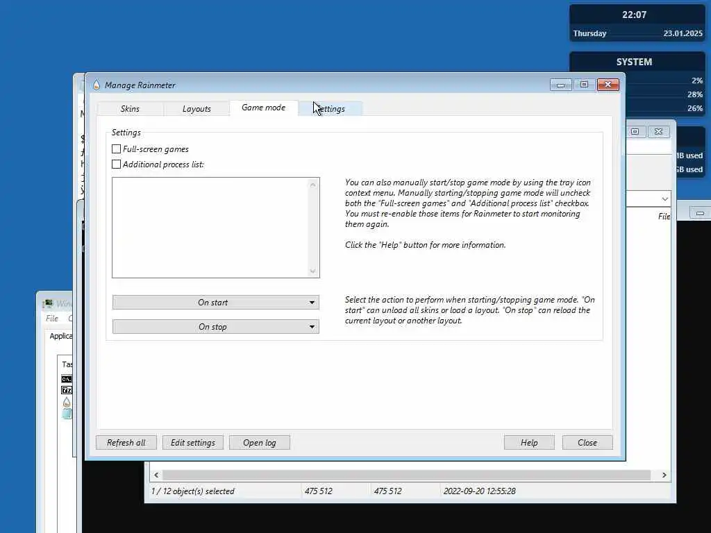Open the Layouts tab
This screenshot has width=711, height=533.
click(196, 109)
